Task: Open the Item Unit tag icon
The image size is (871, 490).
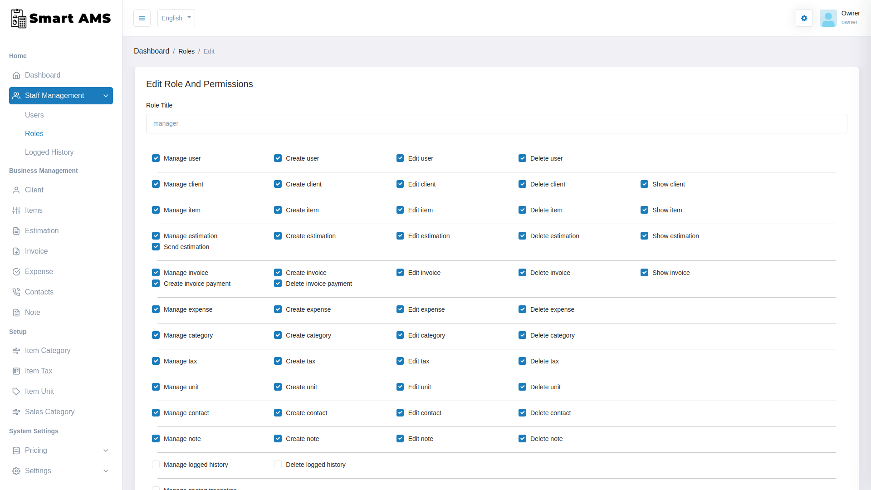Action: click(16, 391)
